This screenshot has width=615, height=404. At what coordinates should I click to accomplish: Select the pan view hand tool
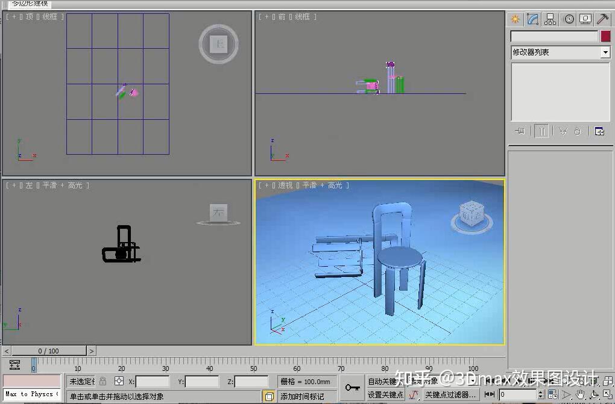click(x=580, y=394)
